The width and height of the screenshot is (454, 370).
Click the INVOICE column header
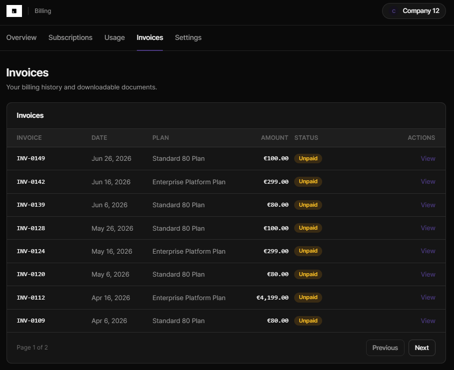[x=29, y=138]
